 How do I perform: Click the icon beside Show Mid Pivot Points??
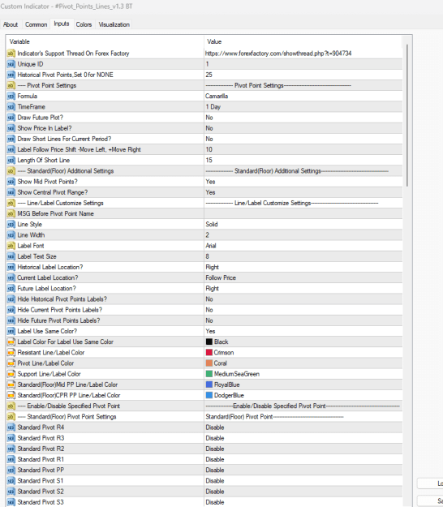[11, 182]
